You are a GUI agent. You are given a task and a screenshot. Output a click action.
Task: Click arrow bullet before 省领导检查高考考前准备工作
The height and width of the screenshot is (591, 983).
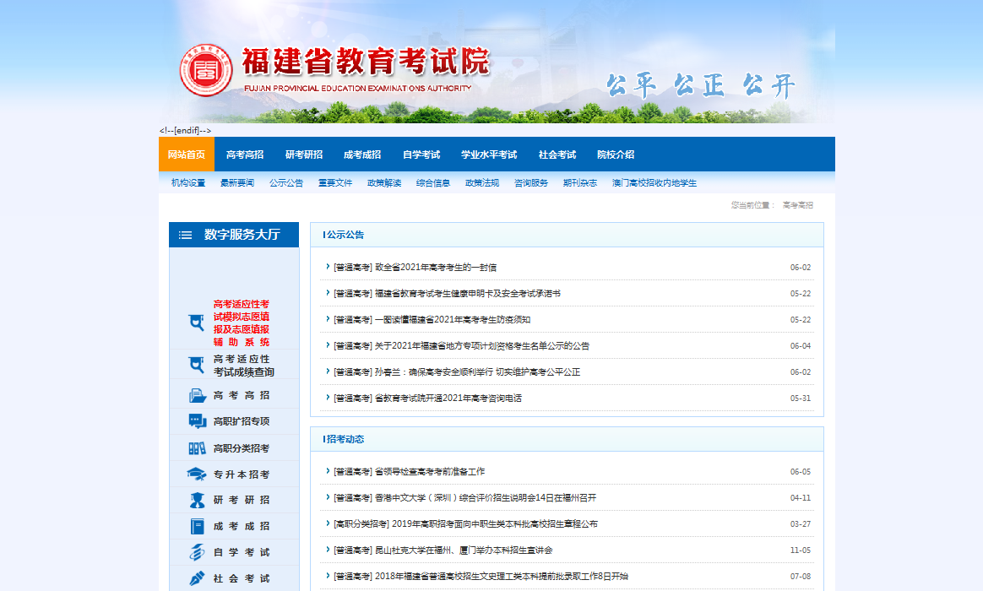328,471
